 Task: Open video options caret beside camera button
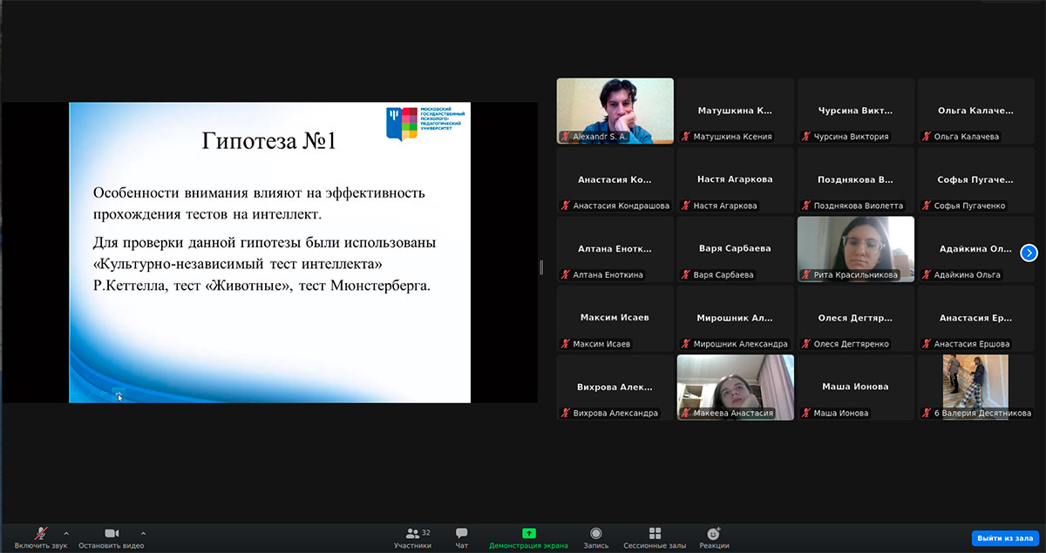143,533
